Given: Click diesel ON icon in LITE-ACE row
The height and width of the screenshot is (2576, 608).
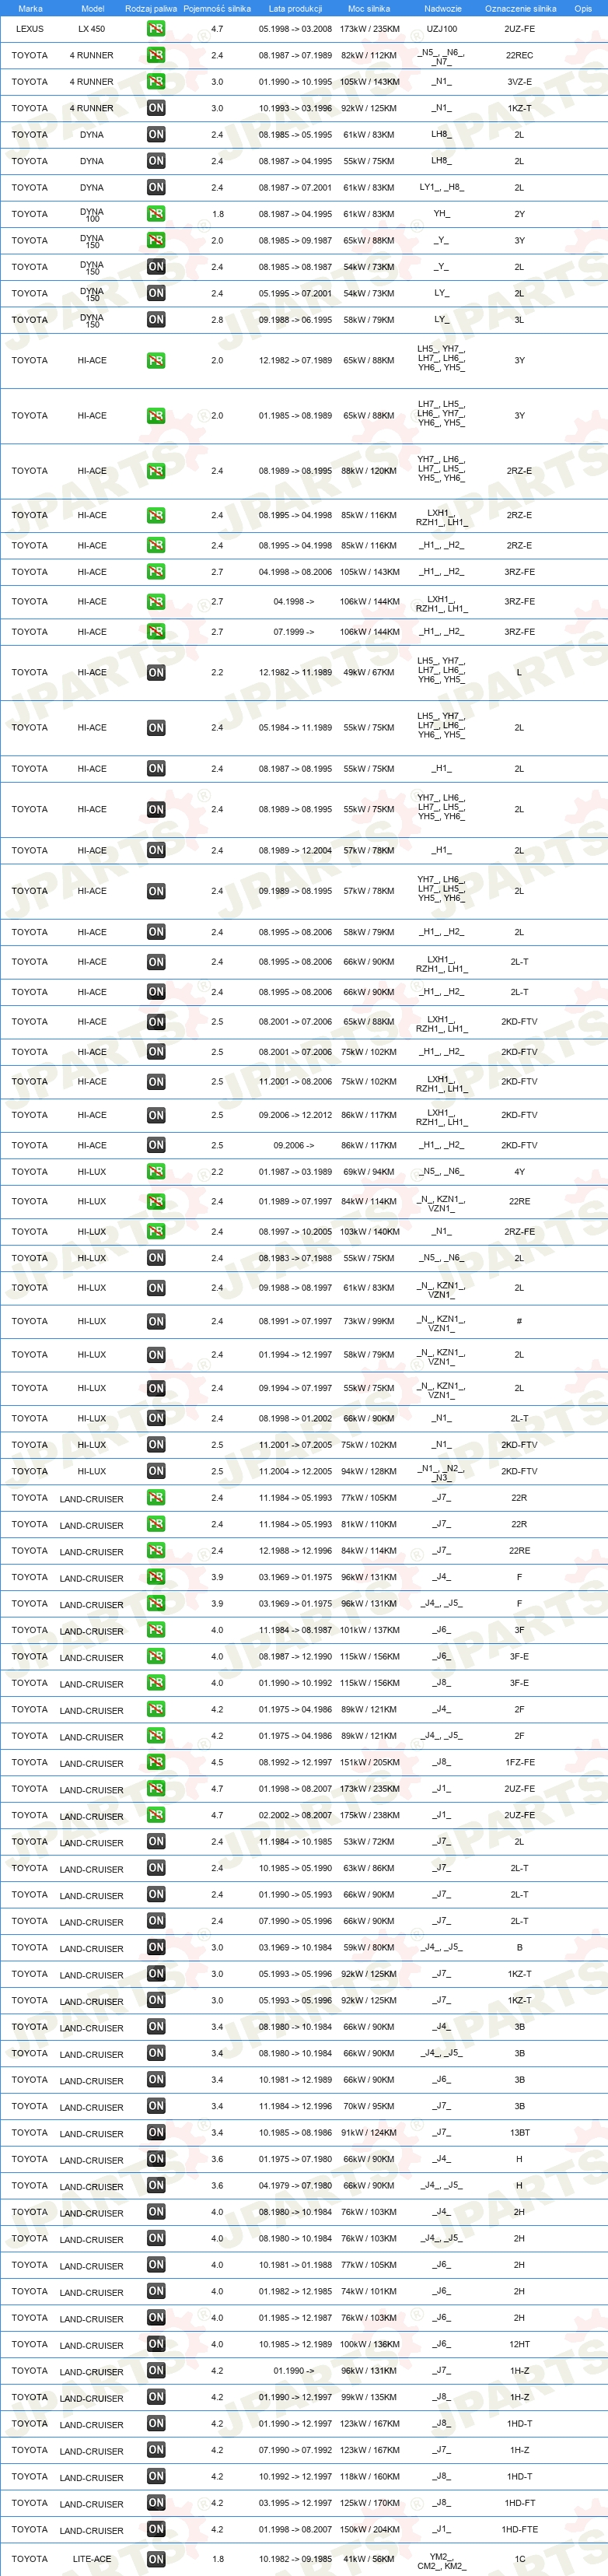Looking at the screenshot, I should pyautogui.click(x=156, y=2560).
